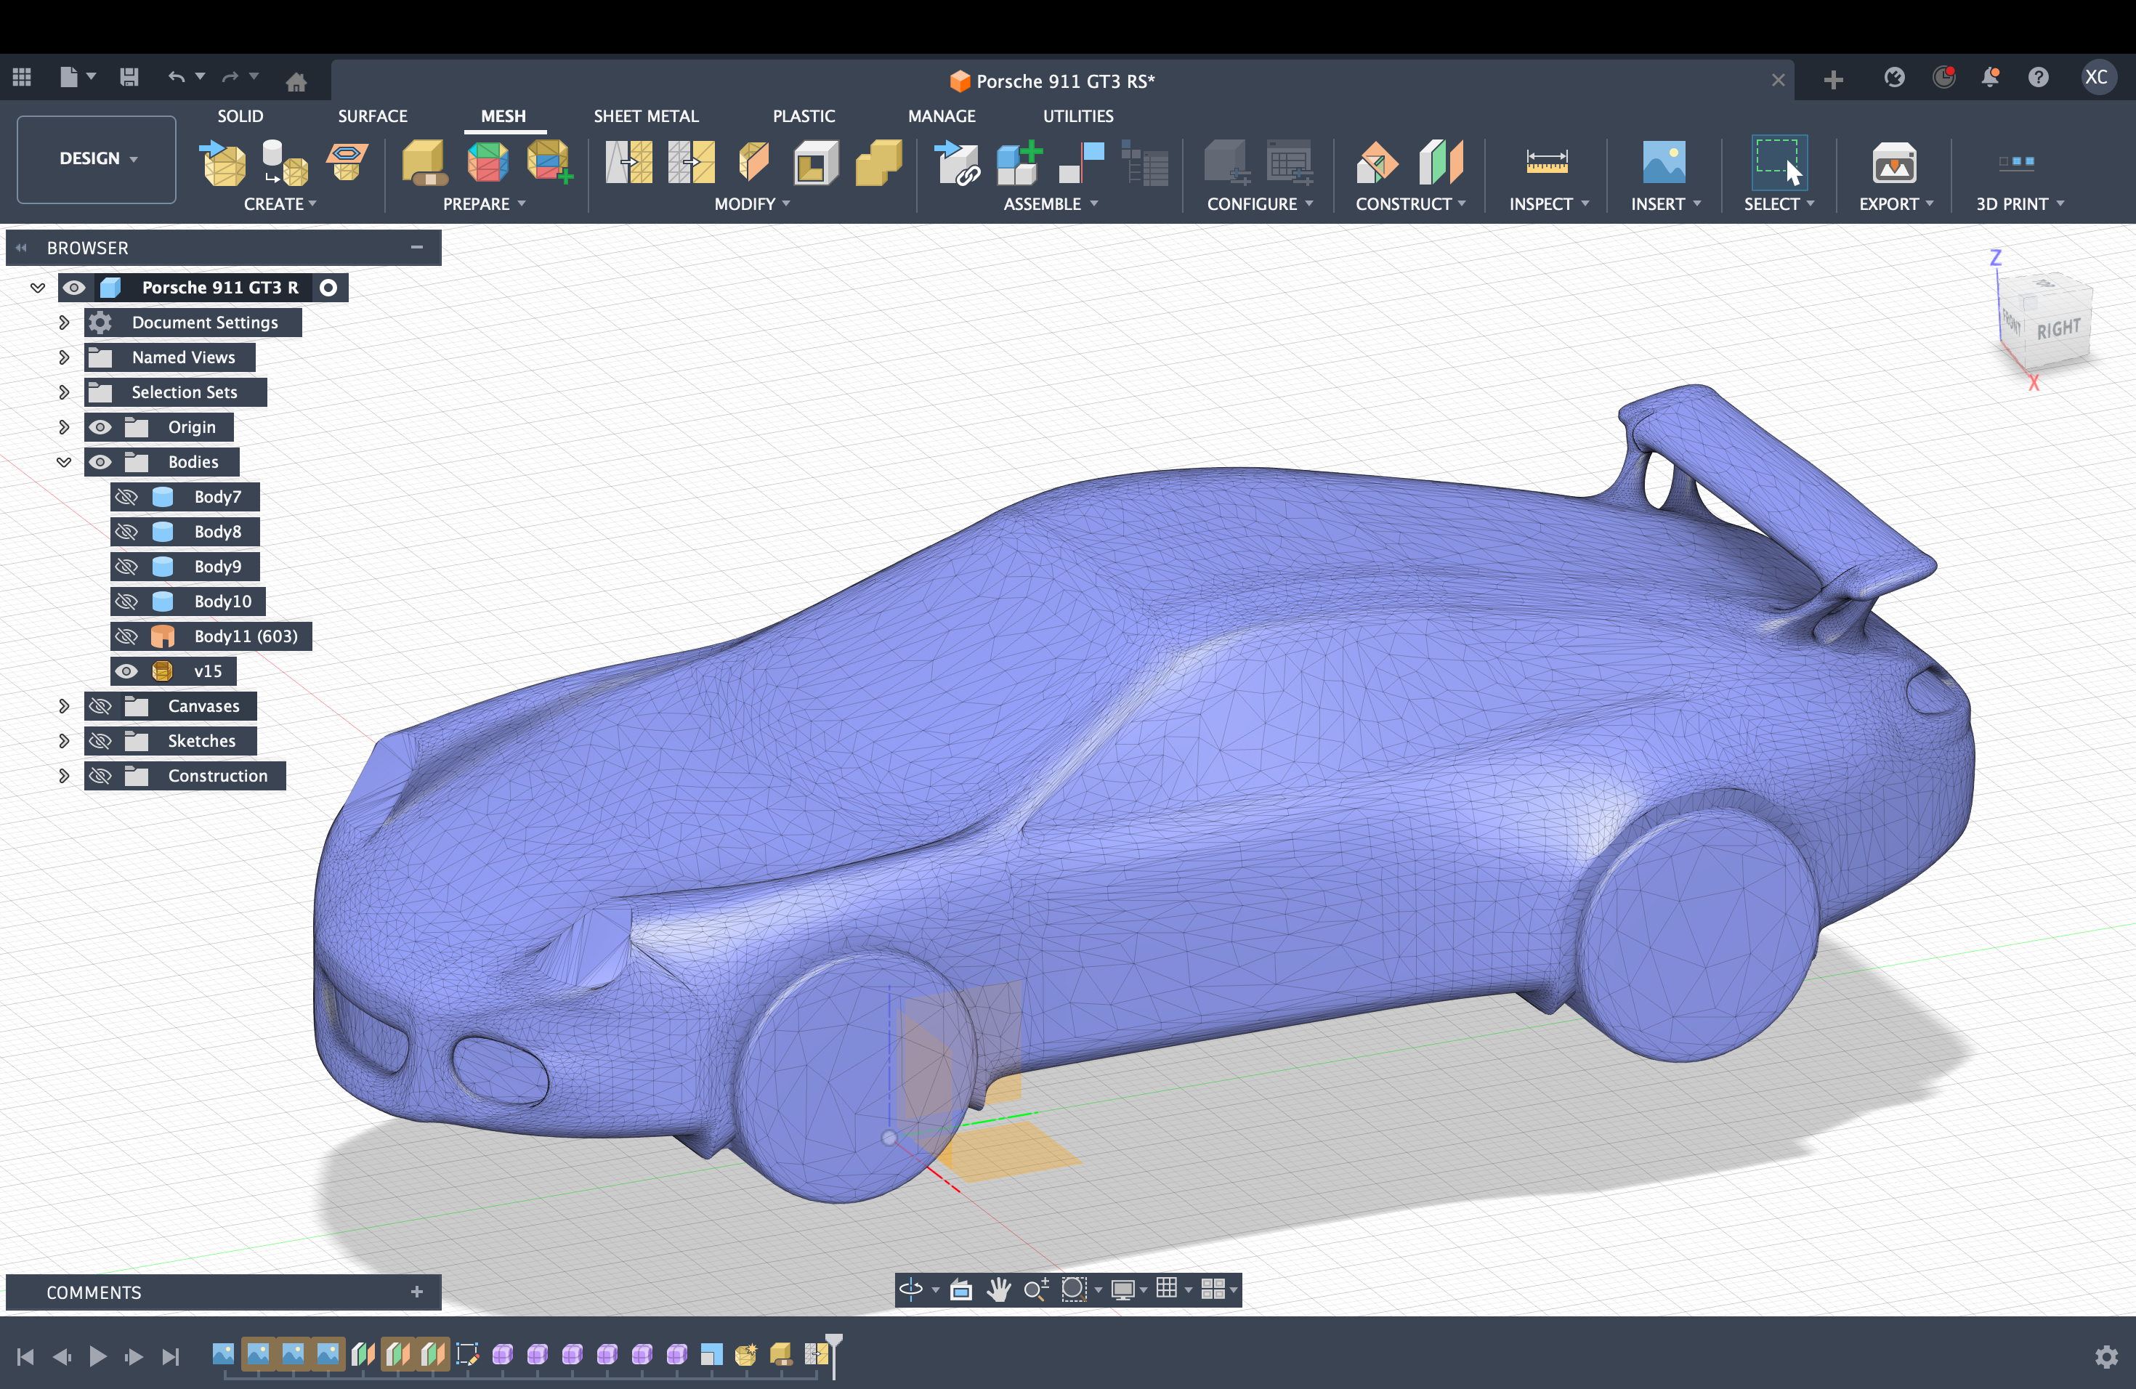Expand the Construction folder
Screen dimensions: 2136x1389
64,775
